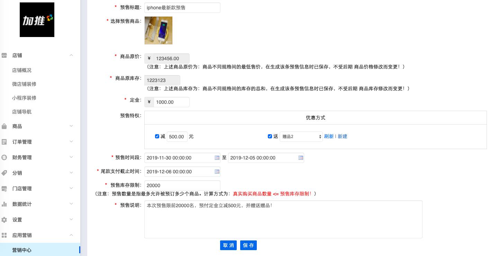Click the 商品原库存 field showing 1223123
The height and width of the screenshot is (256, 489).
pyautogui.click(x=162, y=80)
